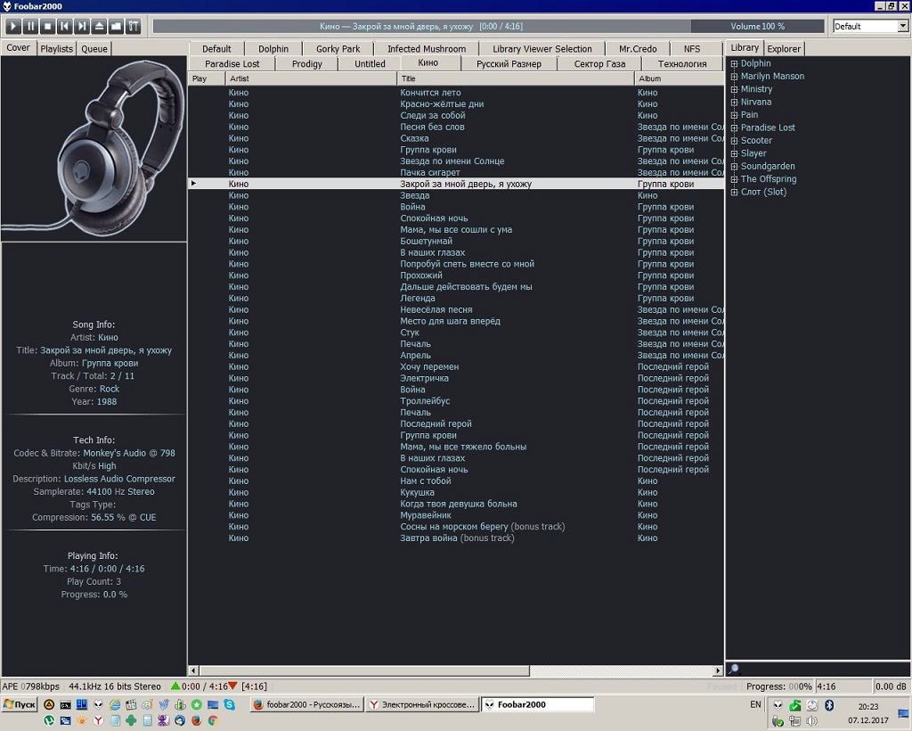
Task: Stop playback with the Stop button
Action: [47, 27]
